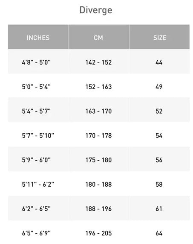
Task: Select the SIZE column header
Action: [160, 38]
